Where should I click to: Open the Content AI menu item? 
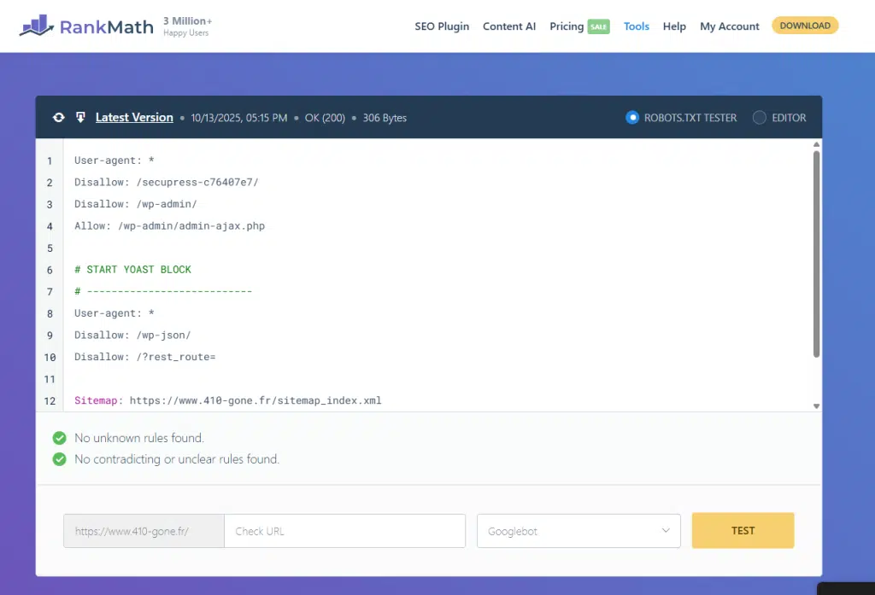coord(509,26)
